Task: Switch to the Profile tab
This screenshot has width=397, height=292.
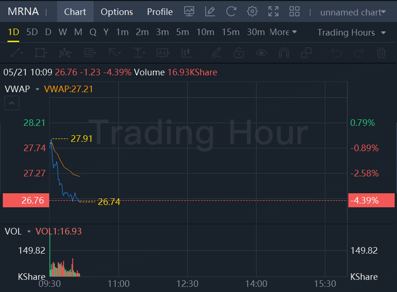Action: [x=160, y=12]
